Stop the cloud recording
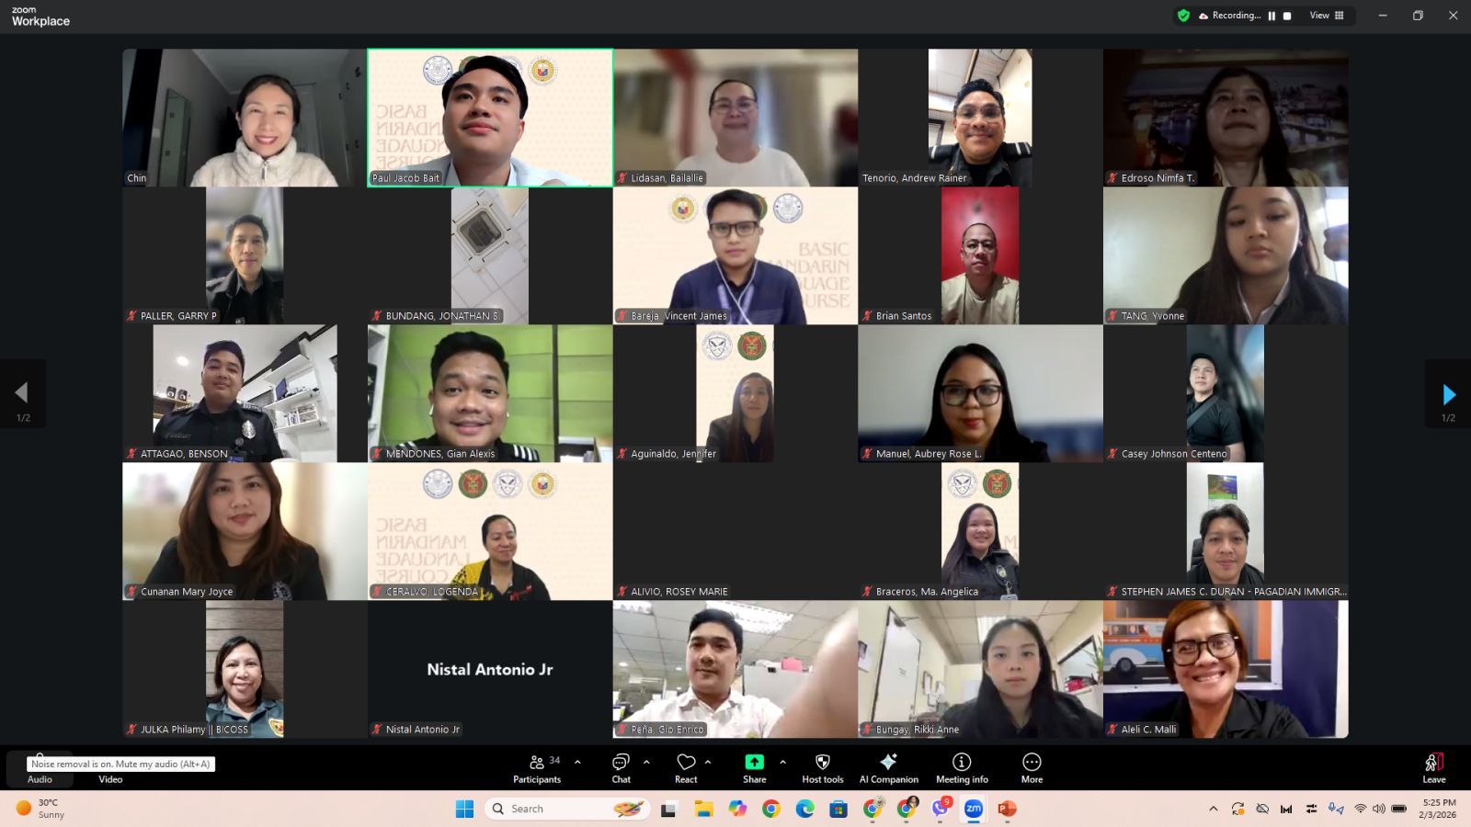The width and height of the screenshot is (1471, 827). [x=1287, y=16]
